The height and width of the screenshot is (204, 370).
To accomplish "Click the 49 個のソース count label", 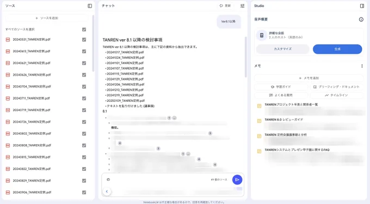I will (x=219, y=180).
